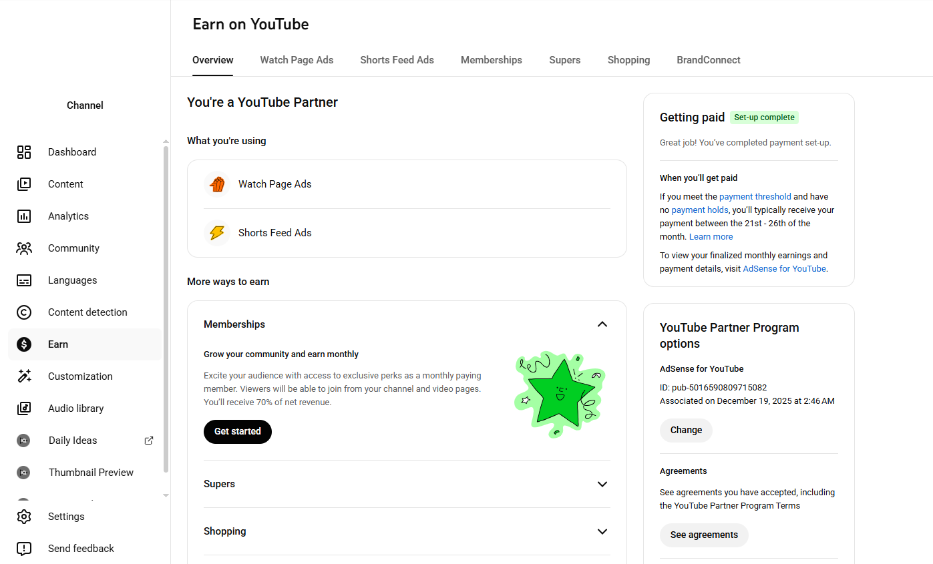Select the Community people icon

point(24,248)
